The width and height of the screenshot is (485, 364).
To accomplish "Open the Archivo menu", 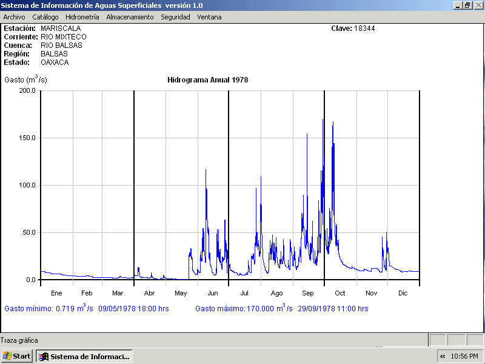I will pyautogui.click(x=14, y=17).
